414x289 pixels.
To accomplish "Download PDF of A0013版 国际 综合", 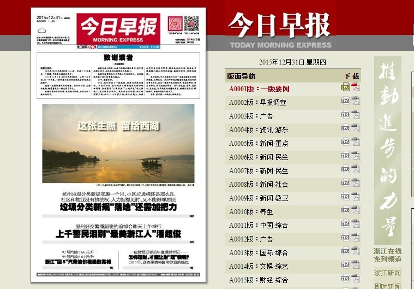I will 355,251.
